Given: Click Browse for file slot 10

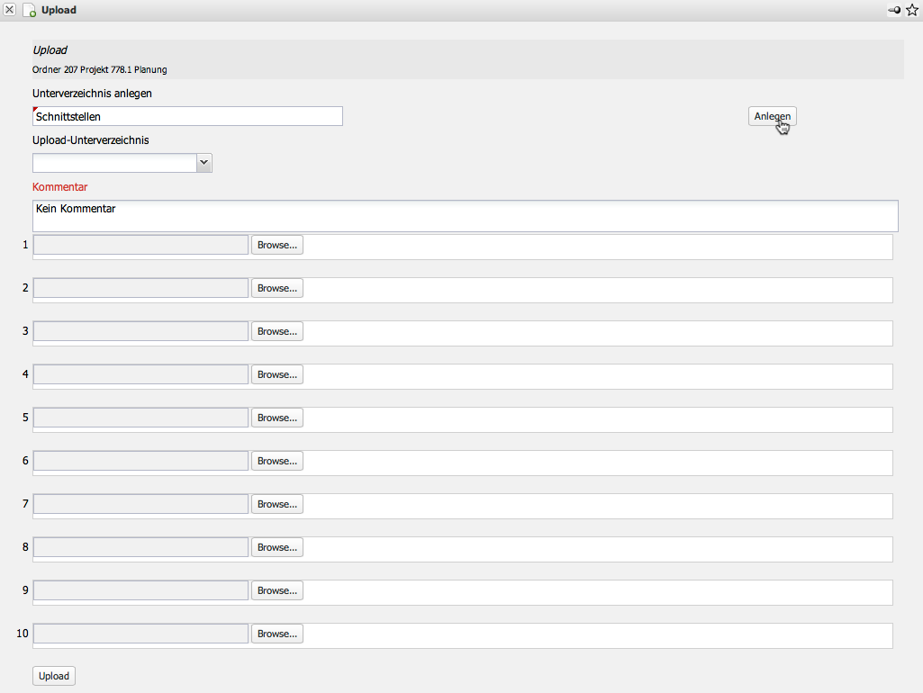Looking at the screenshot, I should 276,634.
